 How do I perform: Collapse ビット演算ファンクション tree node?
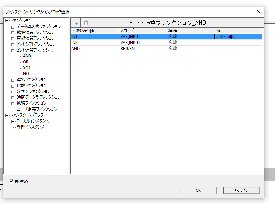(x=13, y=50)
